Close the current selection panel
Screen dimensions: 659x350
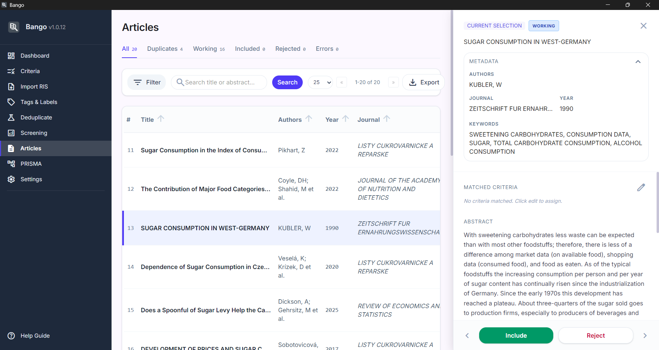coord(644,26)
